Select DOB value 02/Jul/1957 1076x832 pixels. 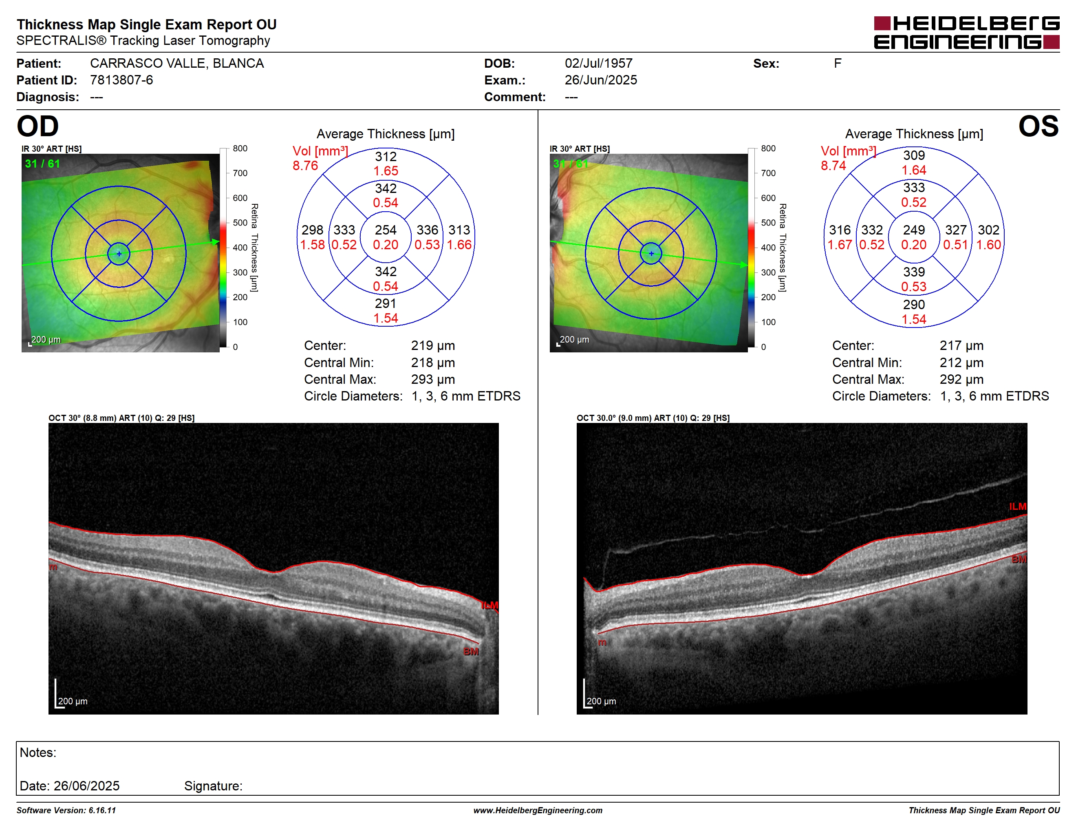tap(598, 63)
